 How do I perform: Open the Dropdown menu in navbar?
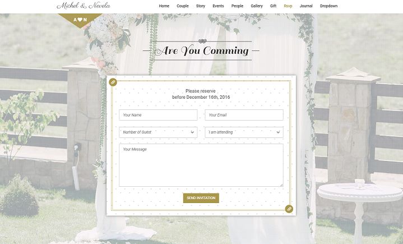click(x=328, y=6)
